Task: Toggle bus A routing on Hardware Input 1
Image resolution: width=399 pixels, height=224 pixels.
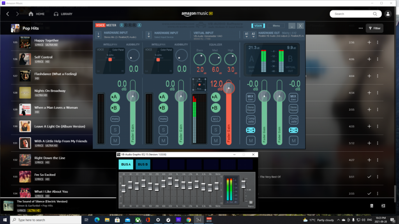Action: pyautogui.click(x=115, y=97)
